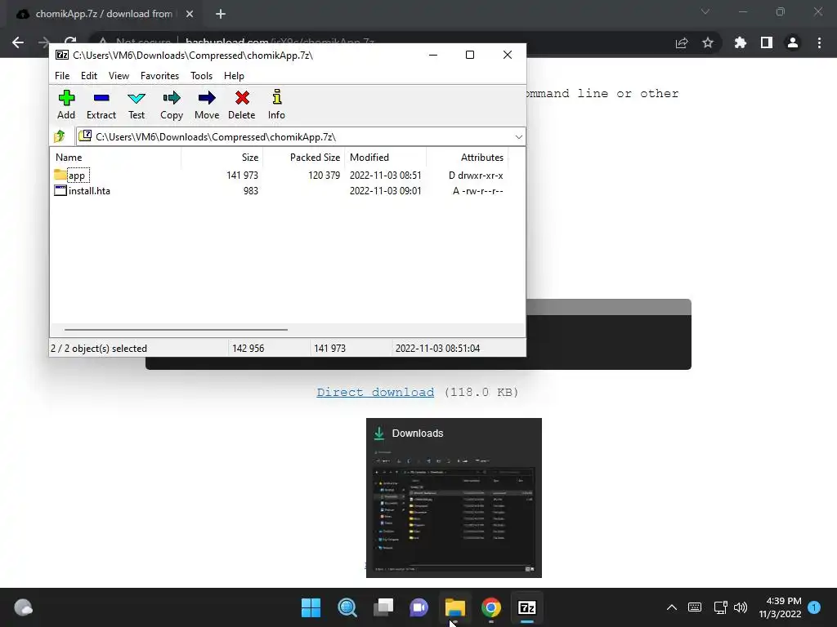This screenshot has height=627, width=837.
Task: Switch to Chrome on taskbar
Action: tap(491, 607)
